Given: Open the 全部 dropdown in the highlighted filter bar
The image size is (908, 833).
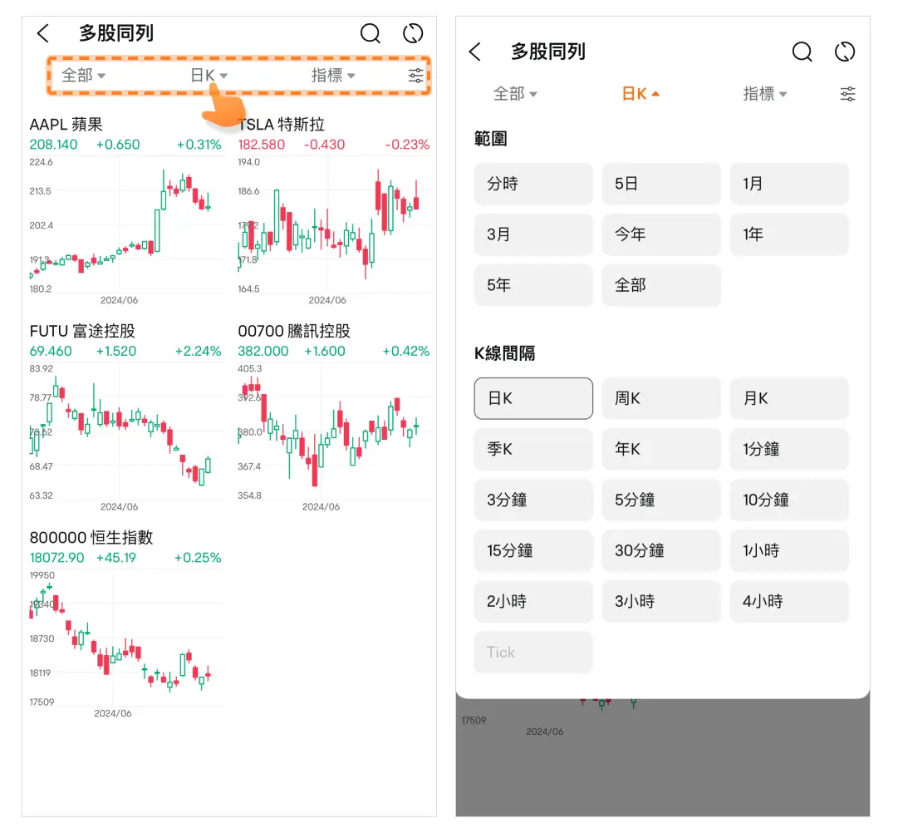Looking at the screenshot, I should pos(83,76).
